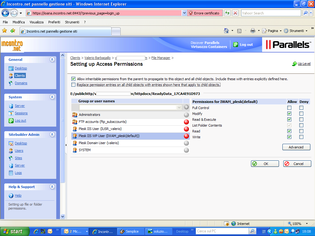Viewport: 315px width, 236px height.
Task: Collapse the Help & Support section
Action: pyautogui.click(x=52, y=187)
